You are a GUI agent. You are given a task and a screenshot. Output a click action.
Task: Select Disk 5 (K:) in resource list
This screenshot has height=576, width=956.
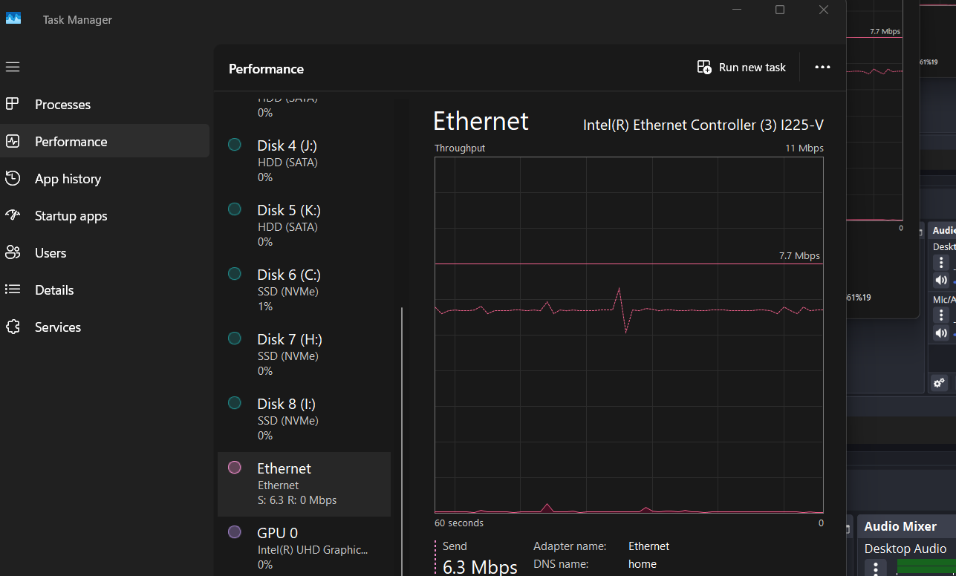tap(304, 226)
